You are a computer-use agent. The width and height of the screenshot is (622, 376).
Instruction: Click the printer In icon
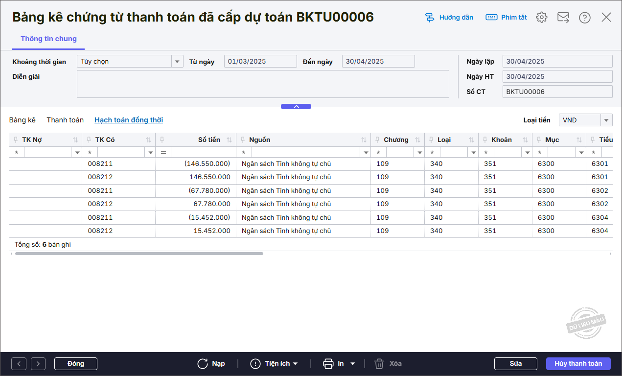328,364
